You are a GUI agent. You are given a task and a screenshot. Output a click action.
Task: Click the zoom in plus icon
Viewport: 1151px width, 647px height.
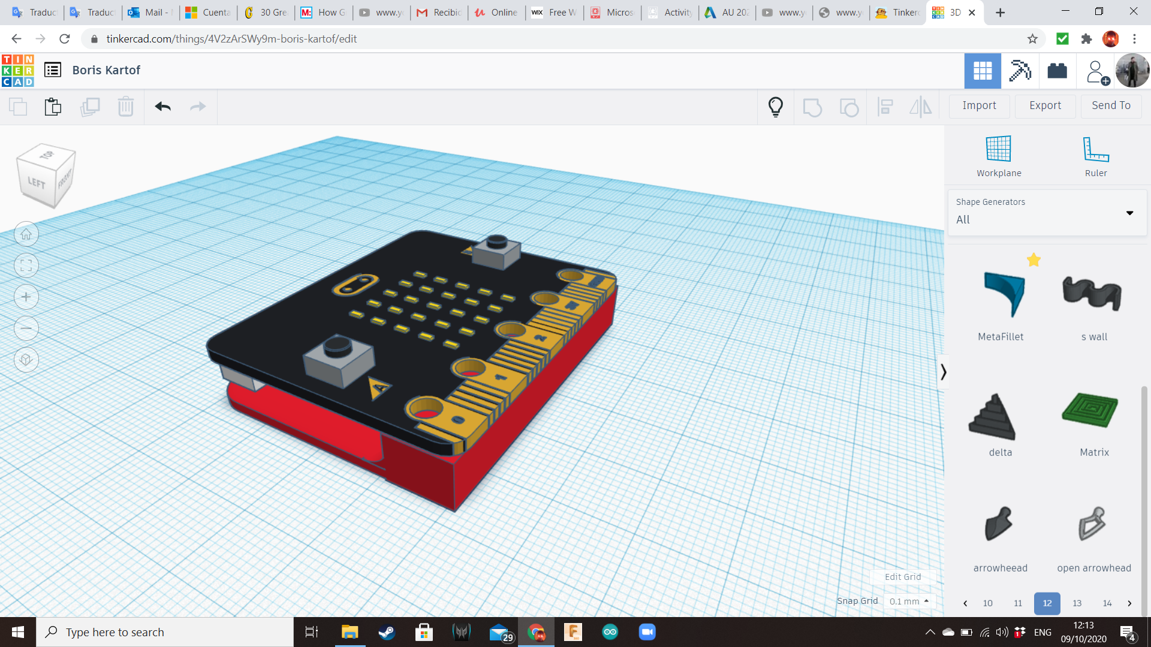(x=26, y=297)
